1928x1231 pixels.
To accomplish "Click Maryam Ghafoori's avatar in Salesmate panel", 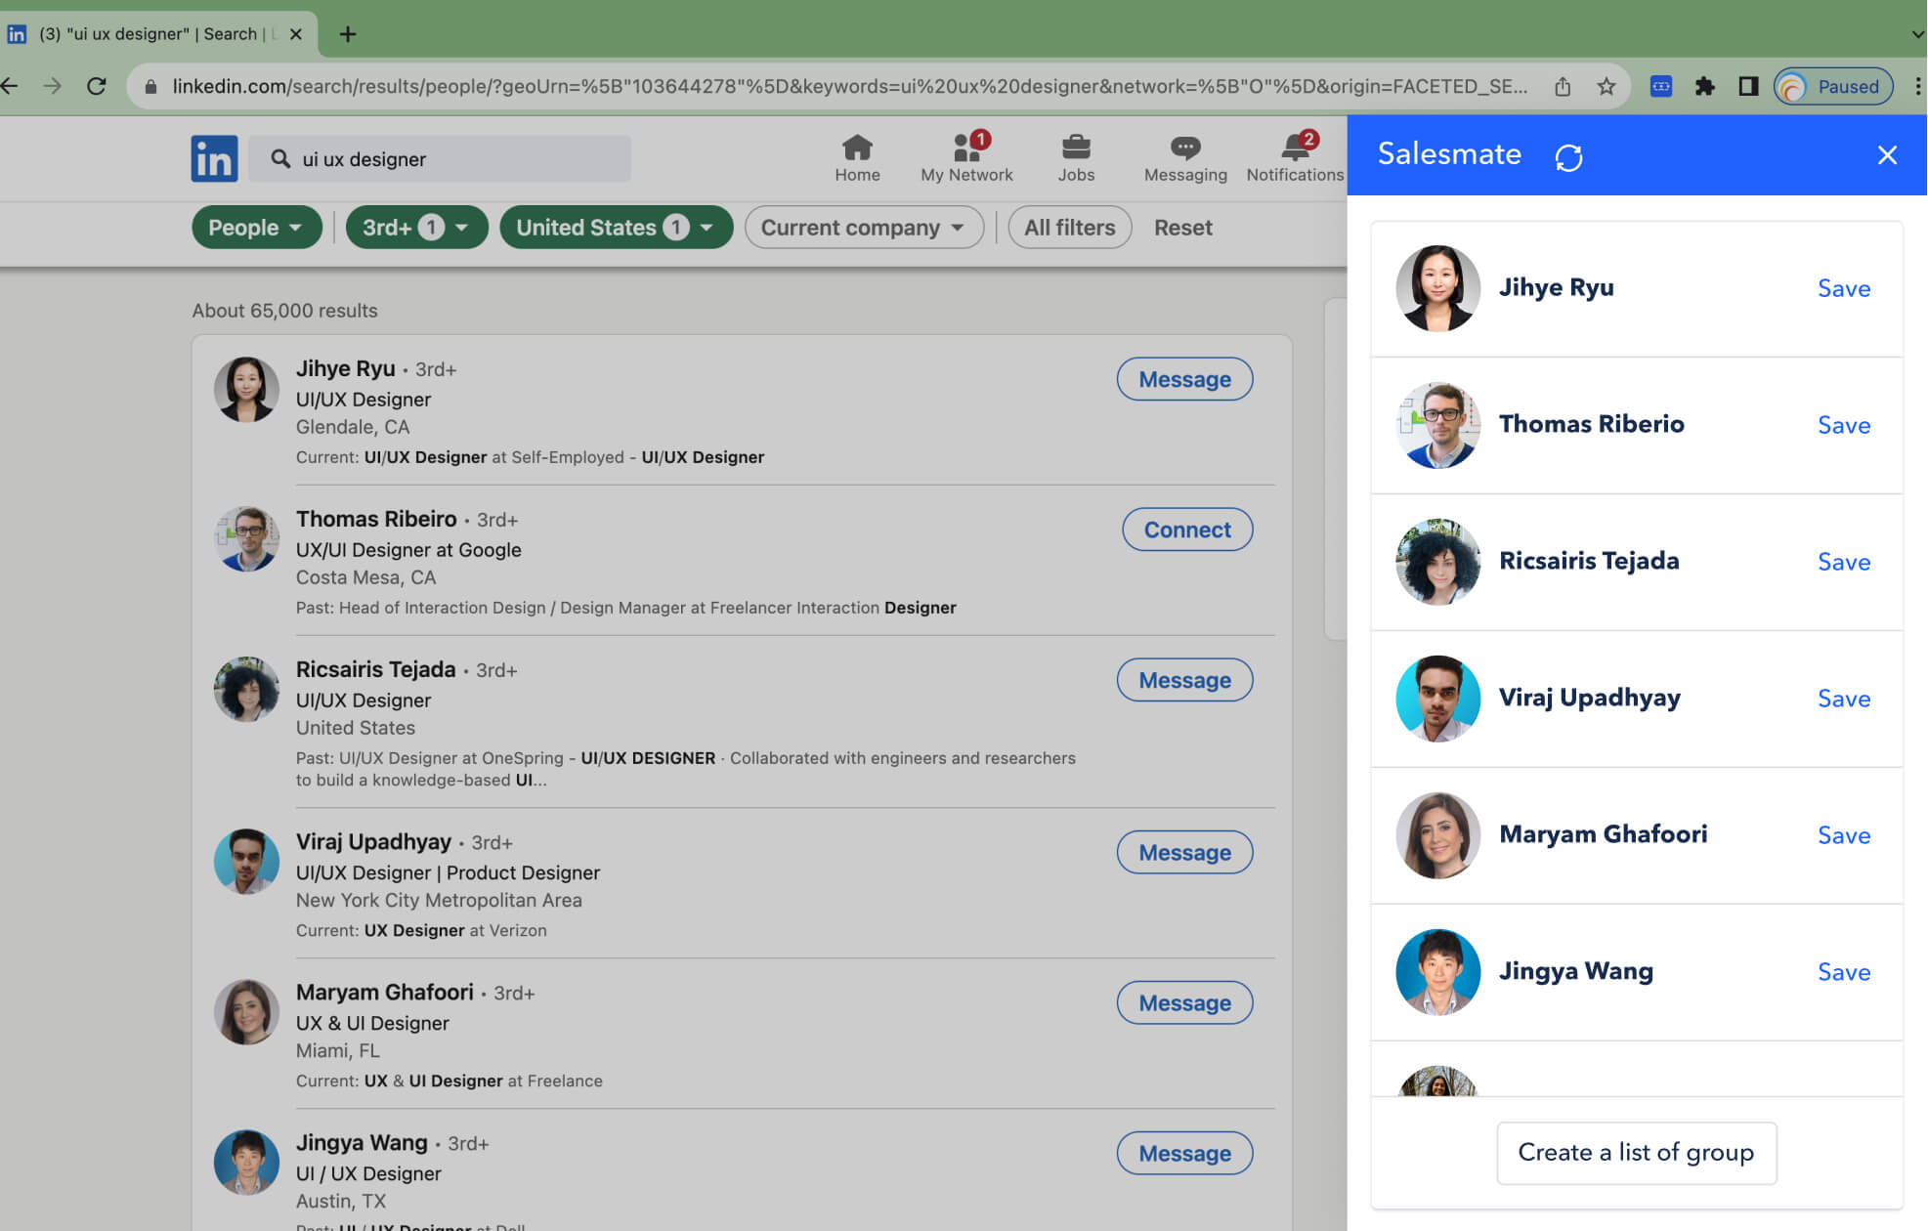I will [x=1437, y=835].
